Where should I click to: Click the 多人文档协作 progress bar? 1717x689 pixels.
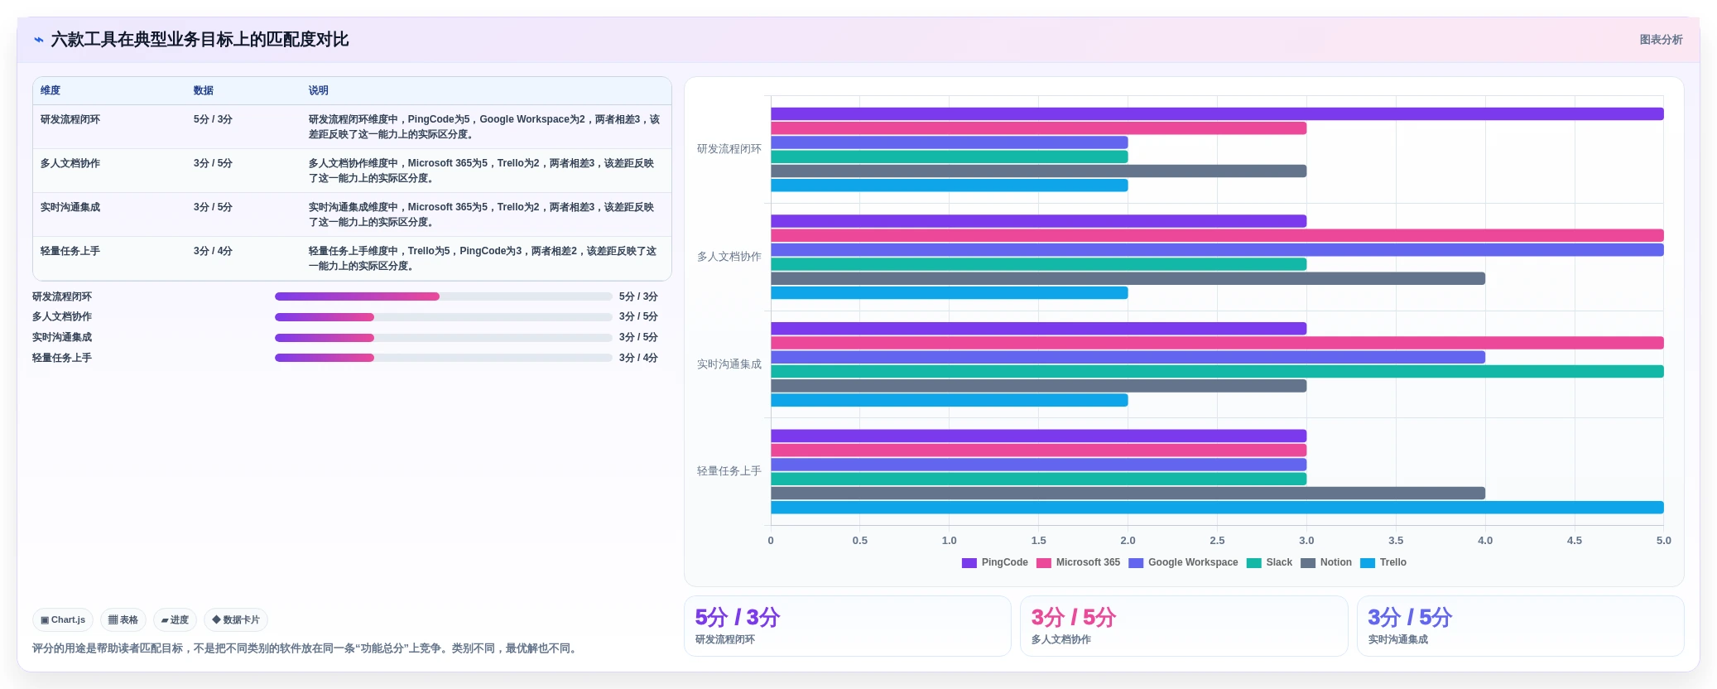coord(444,317)
